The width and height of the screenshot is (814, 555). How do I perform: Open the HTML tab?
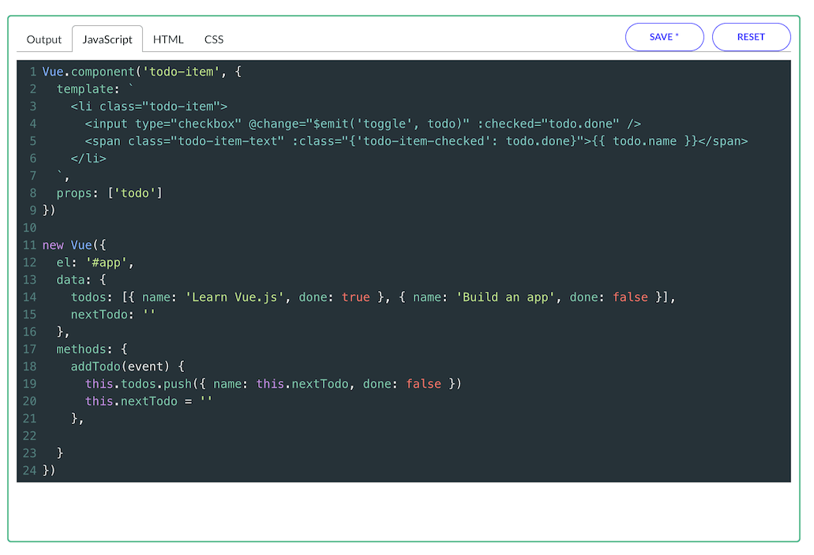168,39
